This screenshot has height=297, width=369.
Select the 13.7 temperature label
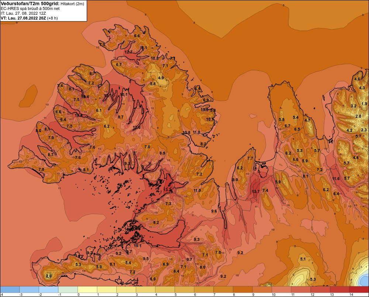point(256,191)
